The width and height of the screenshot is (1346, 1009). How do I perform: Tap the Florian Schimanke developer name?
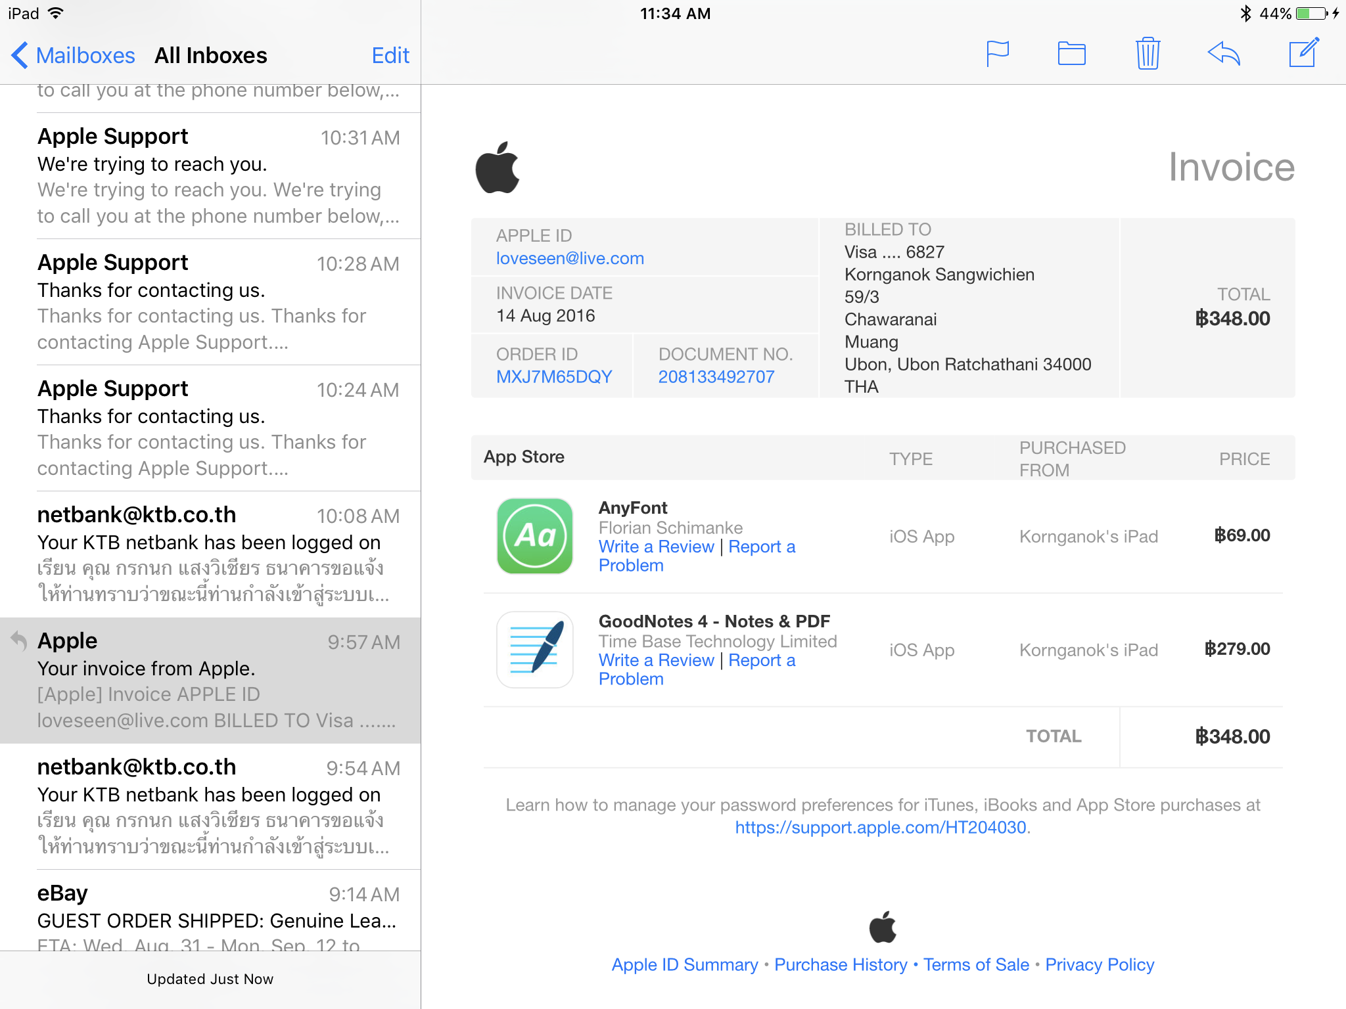pos(670,527)
